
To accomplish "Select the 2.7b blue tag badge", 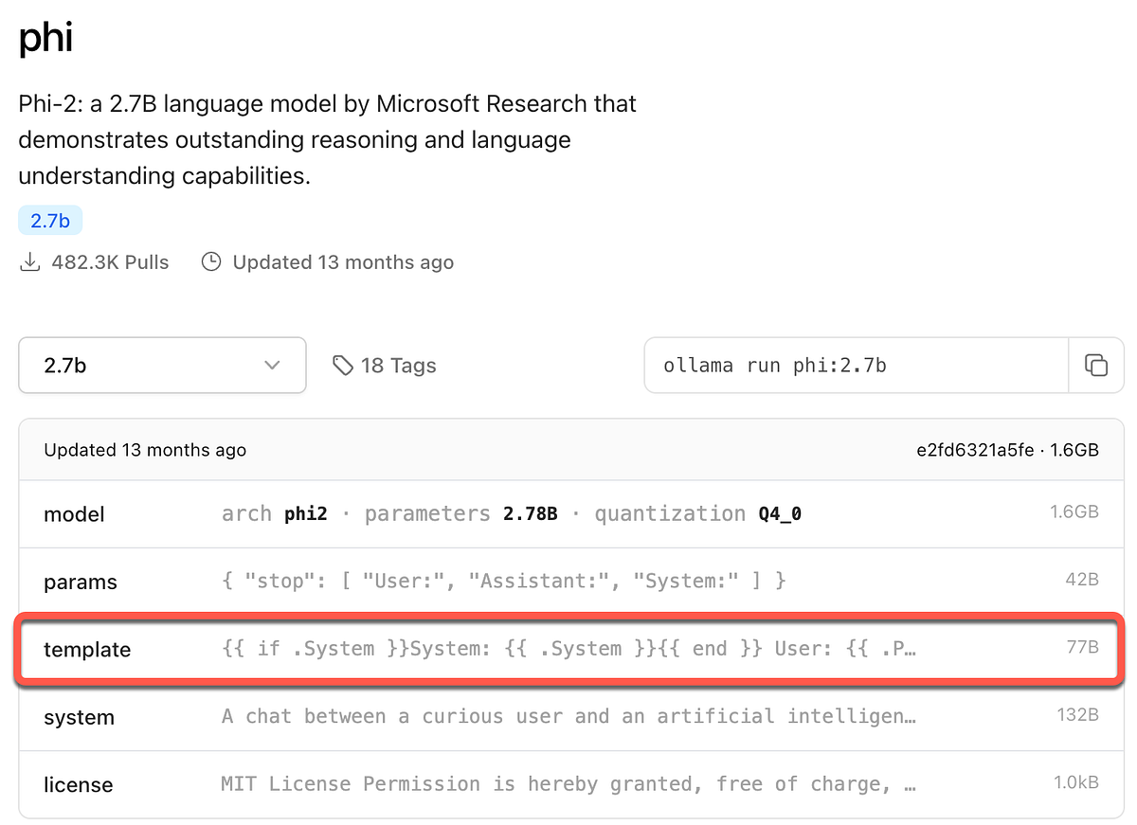I will pos(49,220).
